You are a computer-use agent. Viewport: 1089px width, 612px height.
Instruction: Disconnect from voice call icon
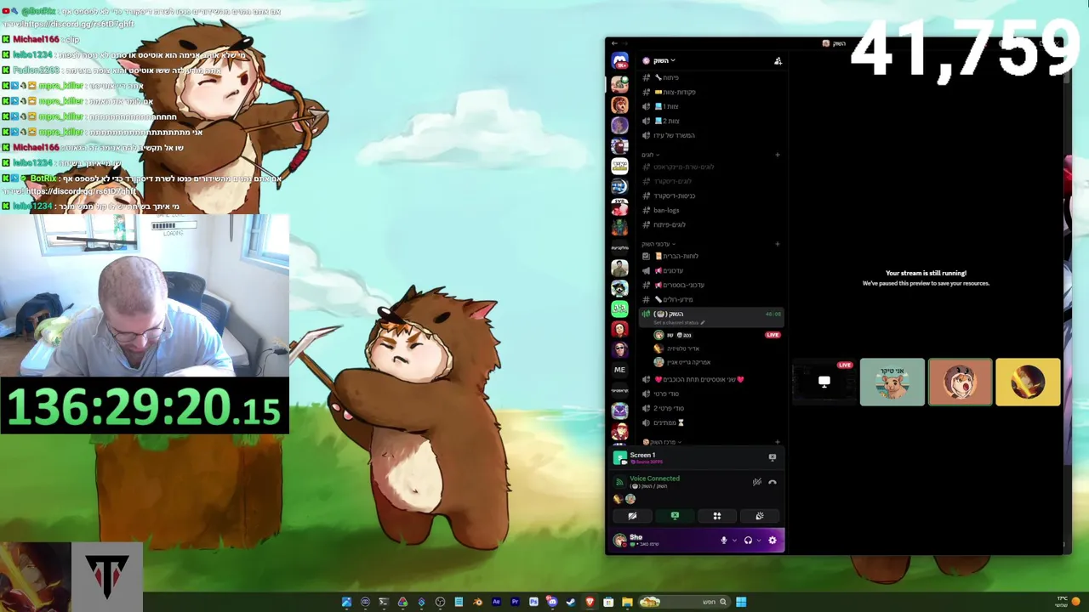click(773, 482)
